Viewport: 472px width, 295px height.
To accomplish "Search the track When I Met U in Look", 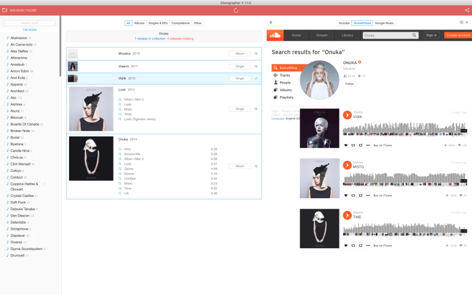I will point(120,99).
